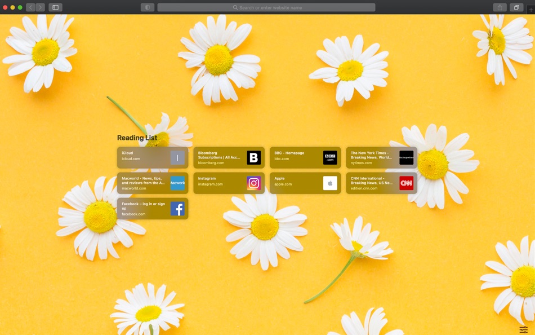Click the facebook.com URL text
Viewport: 535px width, 335px height.
coord(133,214)
